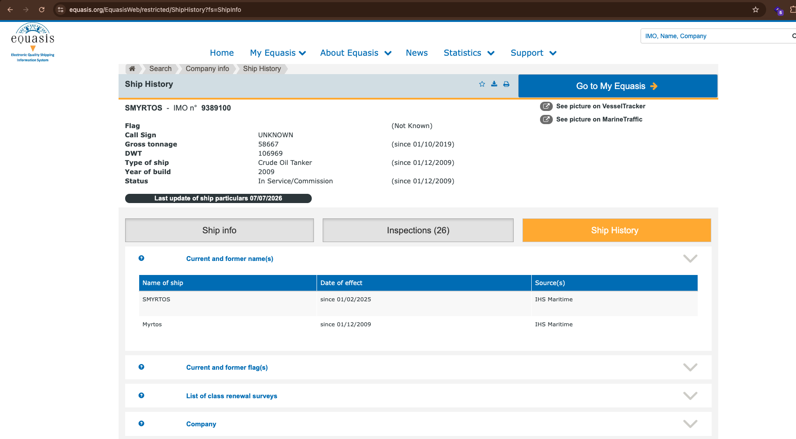Open About Equasis dropdown menu
The height and width of the screenshot is (439, 796).
356,53
